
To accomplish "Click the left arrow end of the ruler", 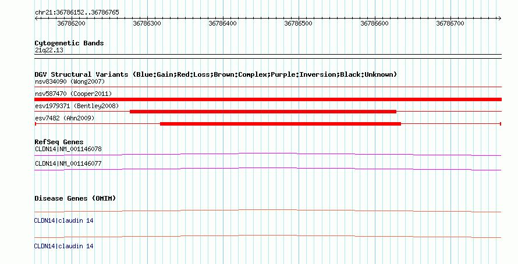I will 36,19.
